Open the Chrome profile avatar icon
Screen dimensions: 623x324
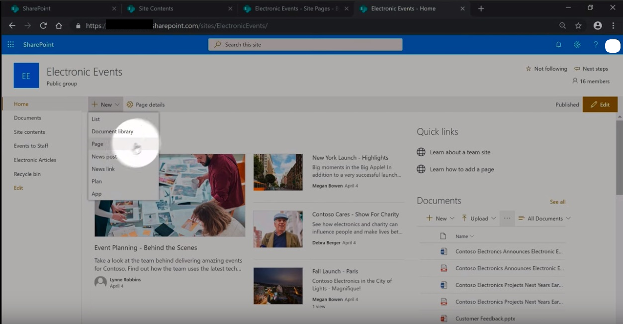click(598, 25)
